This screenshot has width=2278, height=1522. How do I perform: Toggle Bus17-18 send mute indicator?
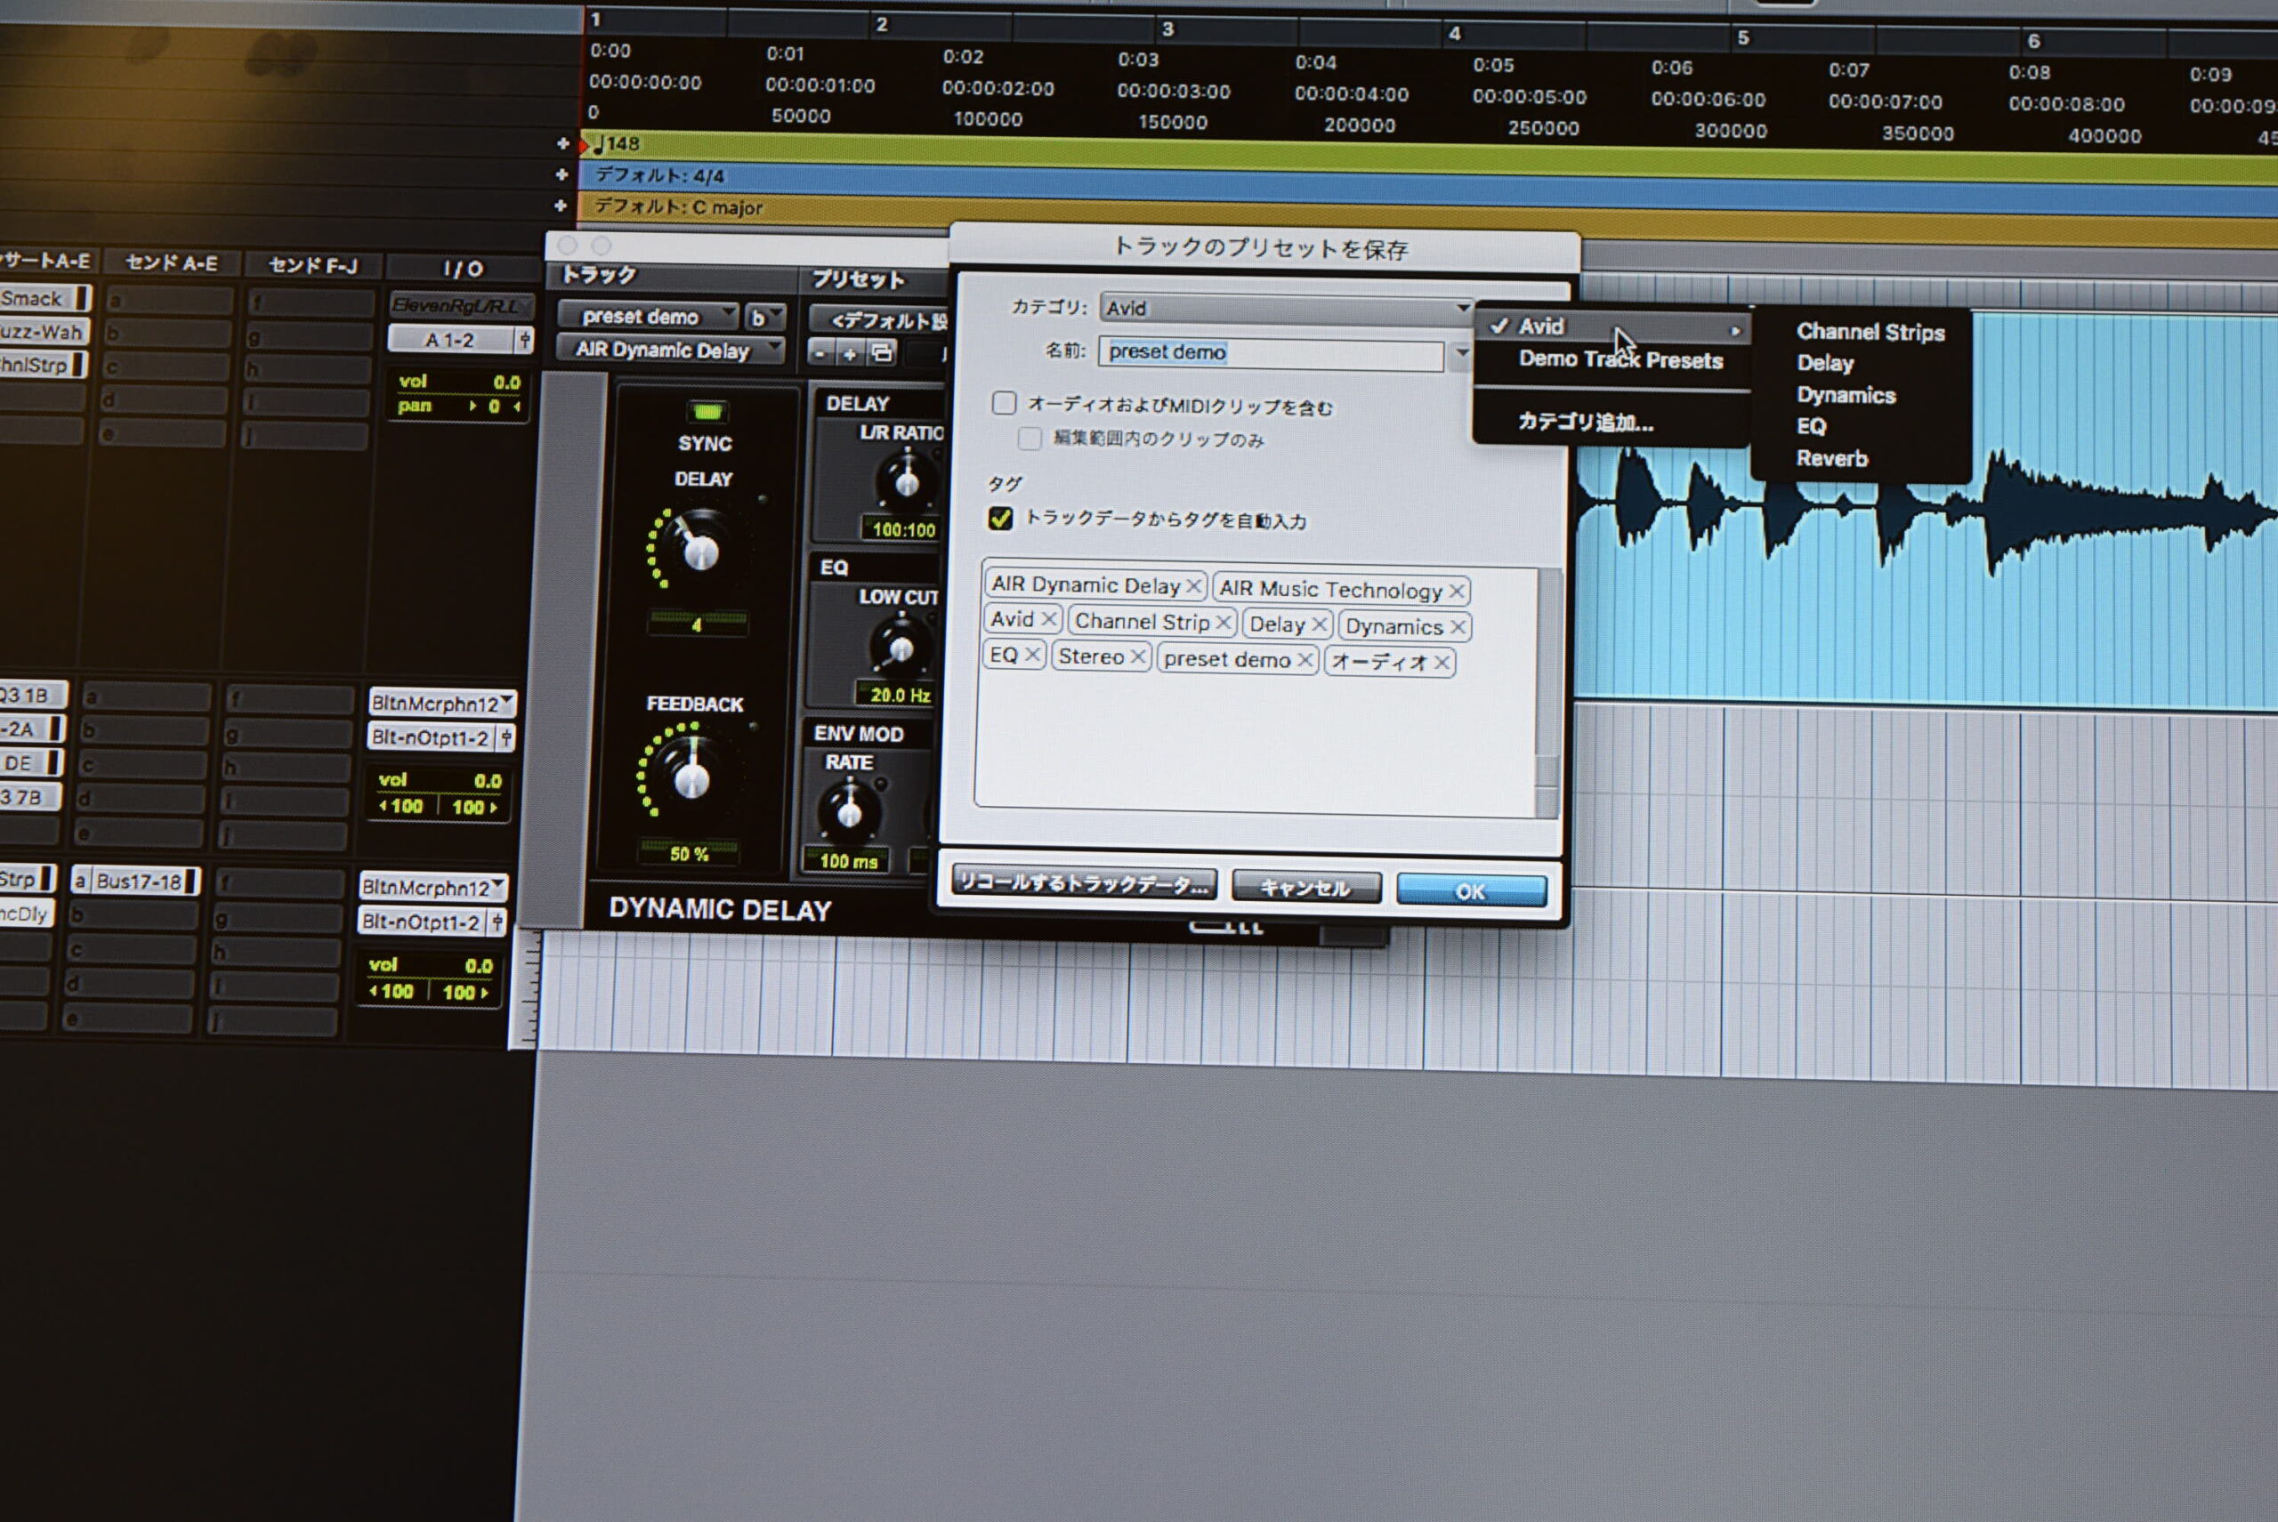click(x=191, y=881)
